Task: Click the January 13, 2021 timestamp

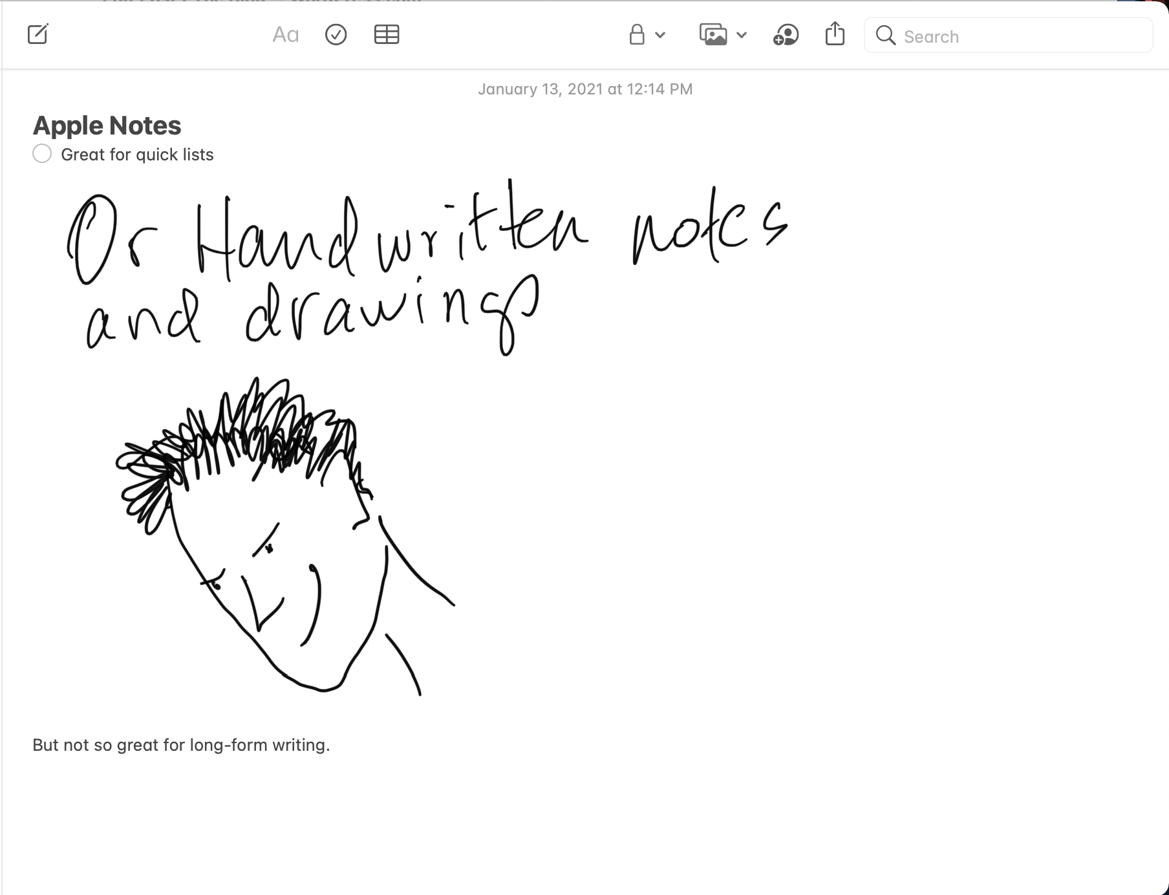Action: tap(584, 89)
